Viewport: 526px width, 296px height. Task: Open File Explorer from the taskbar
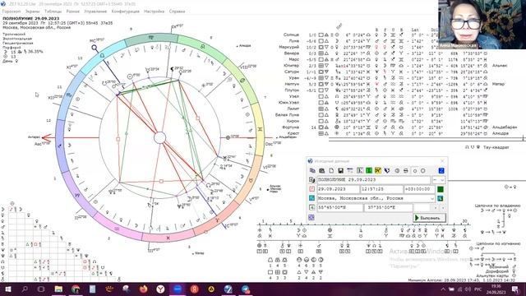click(58, 289)
